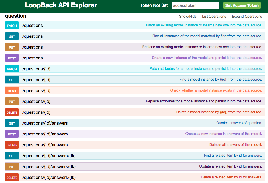Image resolution: width=268 pixels, height=183 pixels.
Task: Click the POST badge for /questions
Action: [12, 58]
